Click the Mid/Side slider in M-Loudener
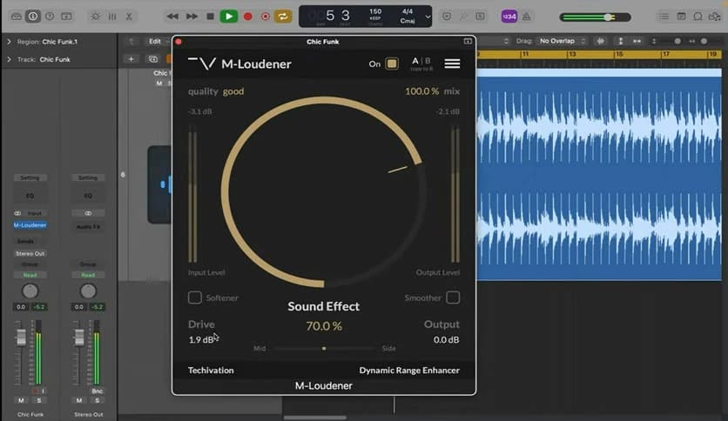 (x=324, y=348)
